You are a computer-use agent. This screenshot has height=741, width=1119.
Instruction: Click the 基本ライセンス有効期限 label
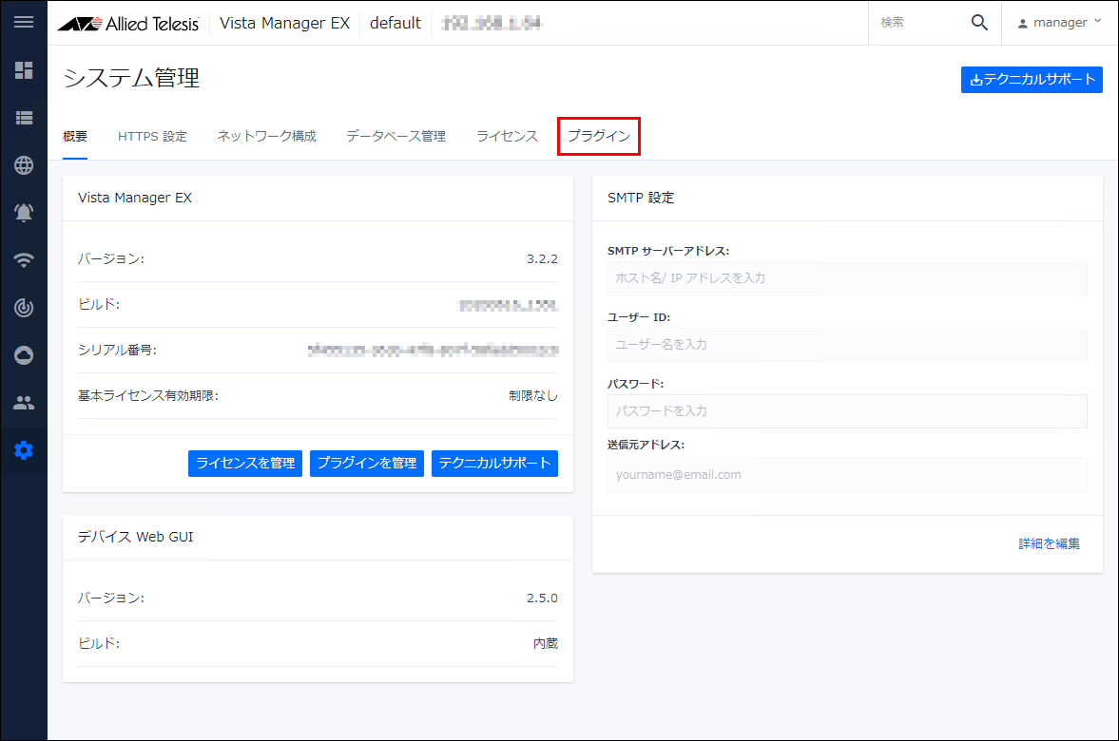tap(147, 396)
